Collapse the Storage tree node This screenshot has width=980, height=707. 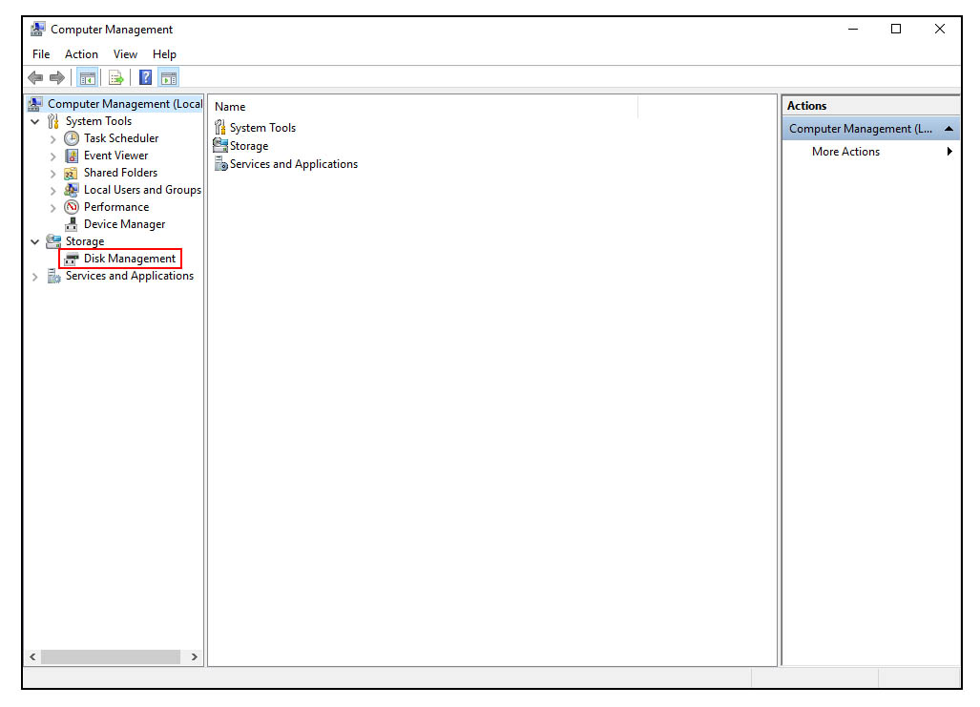click(35, 241)
